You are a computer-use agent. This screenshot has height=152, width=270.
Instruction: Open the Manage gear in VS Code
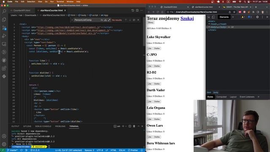[4, 144]
